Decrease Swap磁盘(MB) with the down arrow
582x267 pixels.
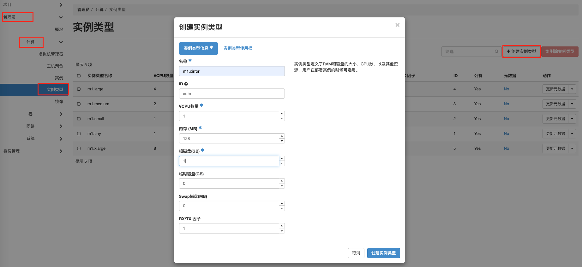282,208
